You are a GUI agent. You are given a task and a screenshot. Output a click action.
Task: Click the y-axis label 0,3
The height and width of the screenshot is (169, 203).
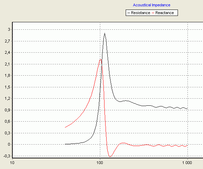7,133
